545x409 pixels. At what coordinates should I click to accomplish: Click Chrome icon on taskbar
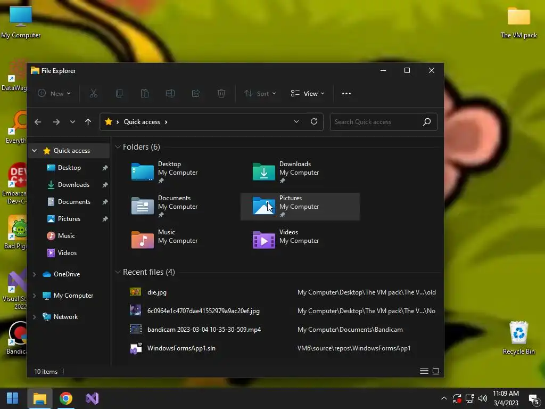click(65, 398)
